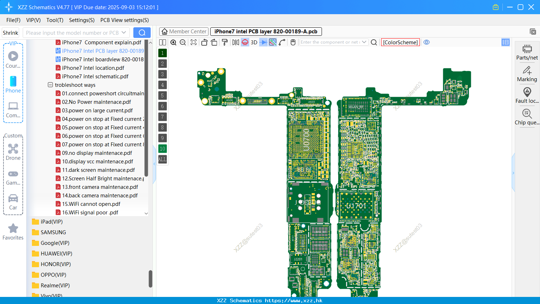Toggle the red highlight lamp tool

pos(245,42)
